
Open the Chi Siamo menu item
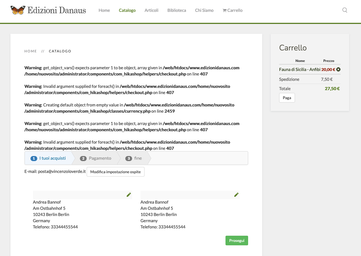tap(204, 10)
